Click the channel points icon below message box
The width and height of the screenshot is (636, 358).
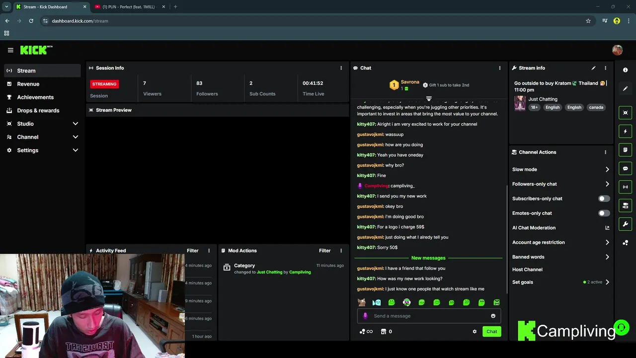click(x=362, y=332)
